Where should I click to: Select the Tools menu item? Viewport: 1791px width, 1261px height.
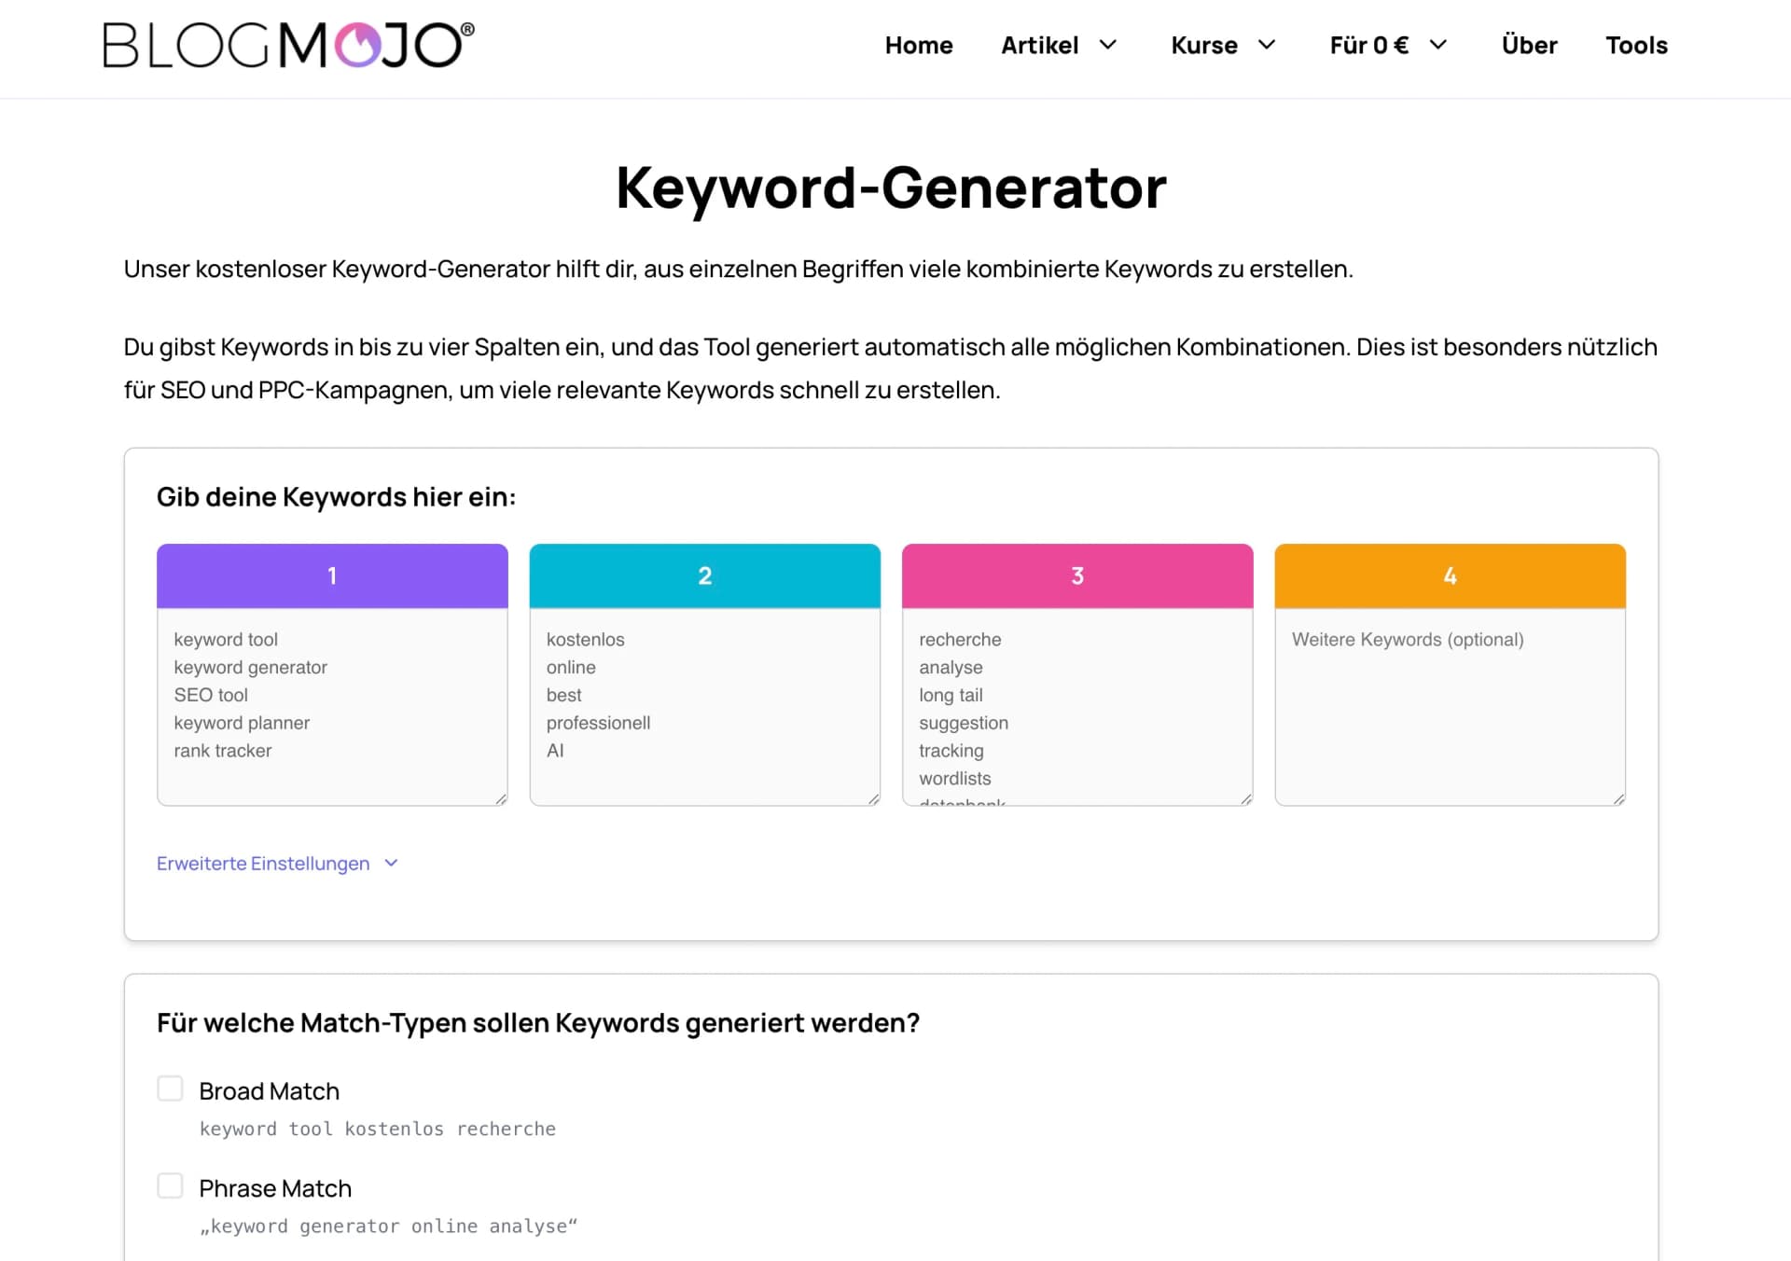[1636, 45]
